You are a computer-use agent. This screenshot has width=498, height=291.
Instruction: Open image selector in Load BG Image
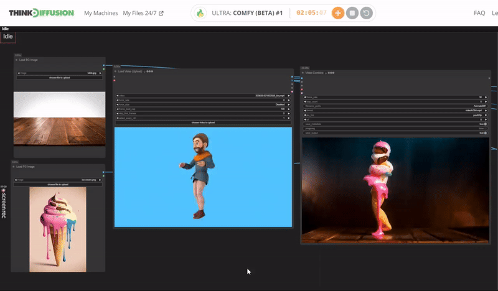tap(60, 73)
